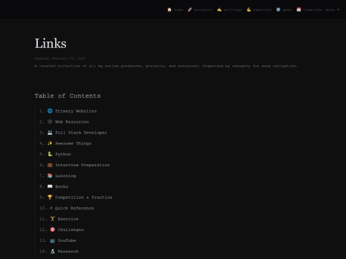Screen dimensions: 346x259
Task: Click the calendar icon beside timeline
Action: point(299,10)
